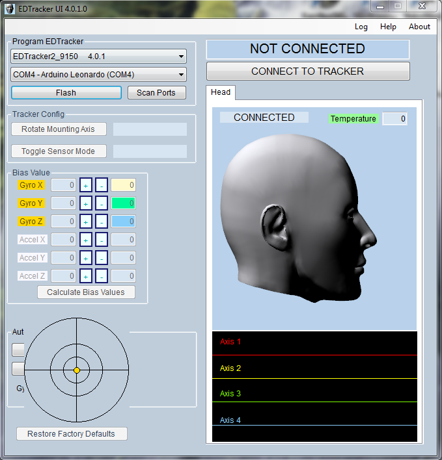Image resolution: width=442 pixels, height=460 pixels.
Task: Click the Flash button
Action: tap(66, 93)
